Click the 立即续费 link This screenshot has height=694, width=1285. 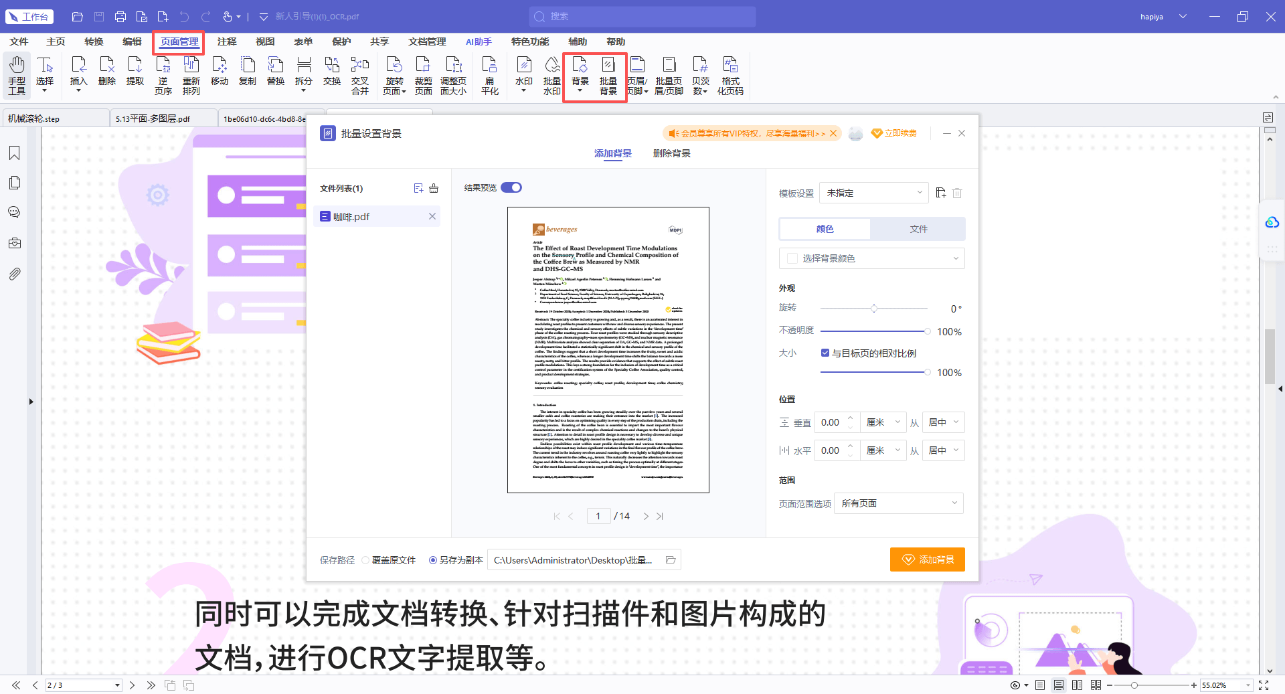[x=894, y=133]
